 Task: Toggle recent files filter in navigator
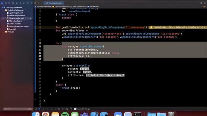click(x=29, y=109)
